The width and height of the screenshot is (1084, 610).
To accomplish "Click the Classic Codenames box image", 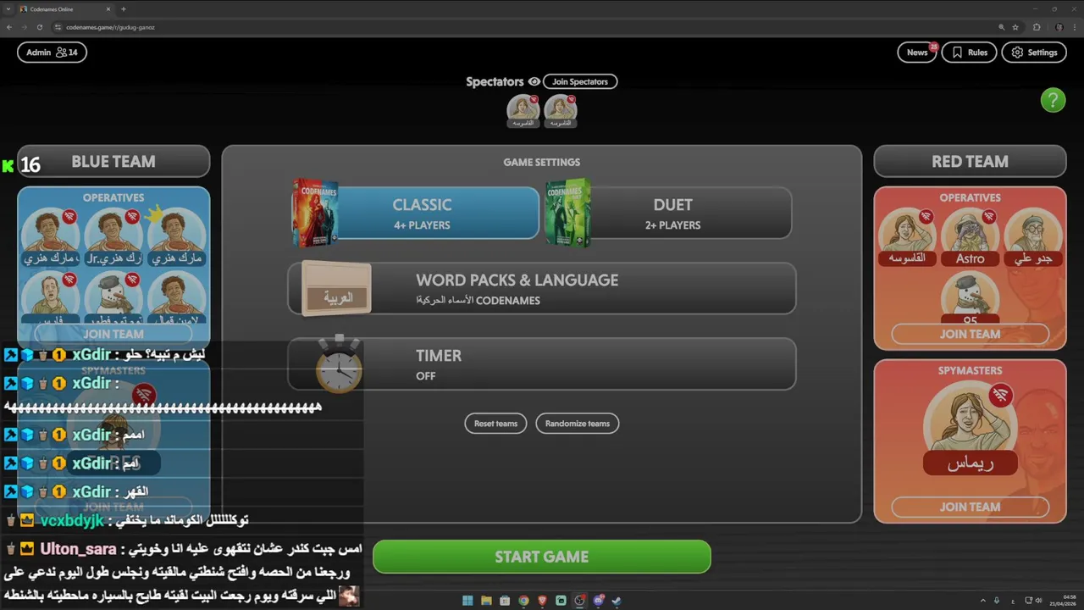I will pos(314,213).
